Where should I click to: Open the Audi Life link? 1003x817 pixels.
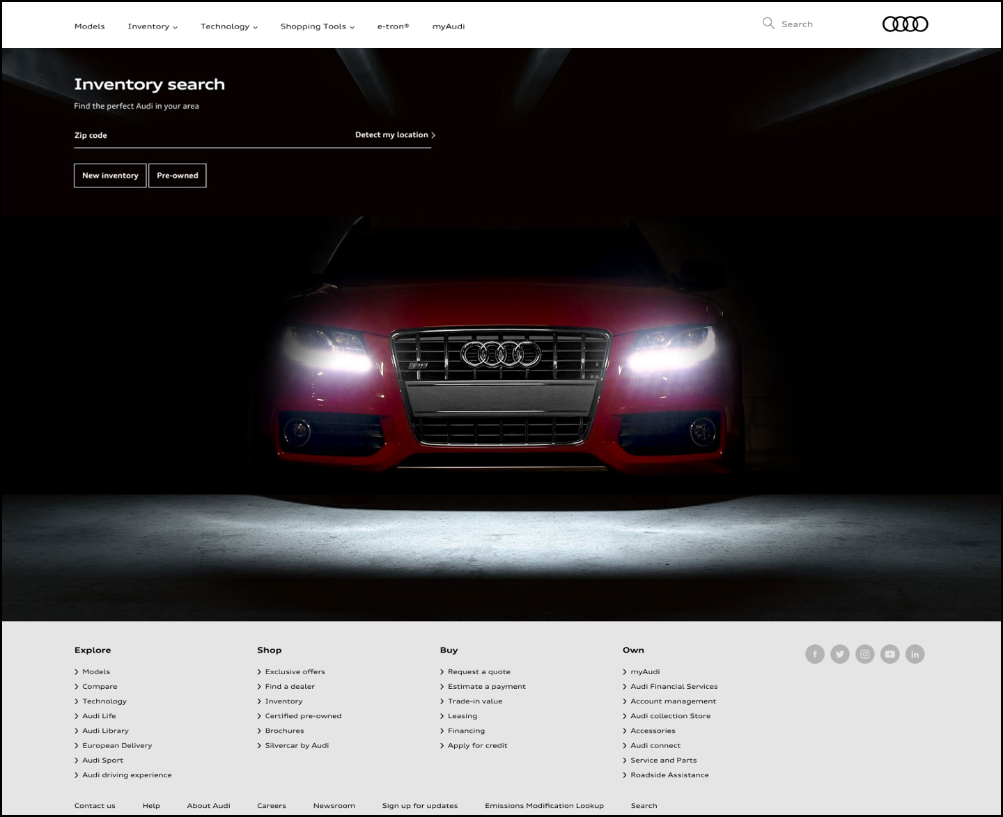(99, 716)
